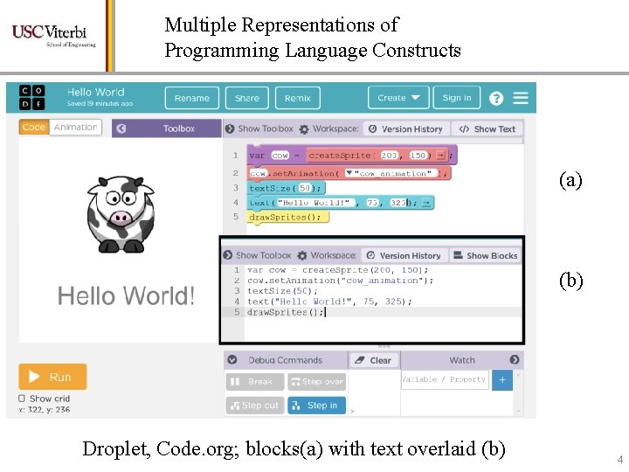This screenshot has height=472, width=629.
Task: Collapse the Toolbox with the back arrow
Action: click(121, 128)
